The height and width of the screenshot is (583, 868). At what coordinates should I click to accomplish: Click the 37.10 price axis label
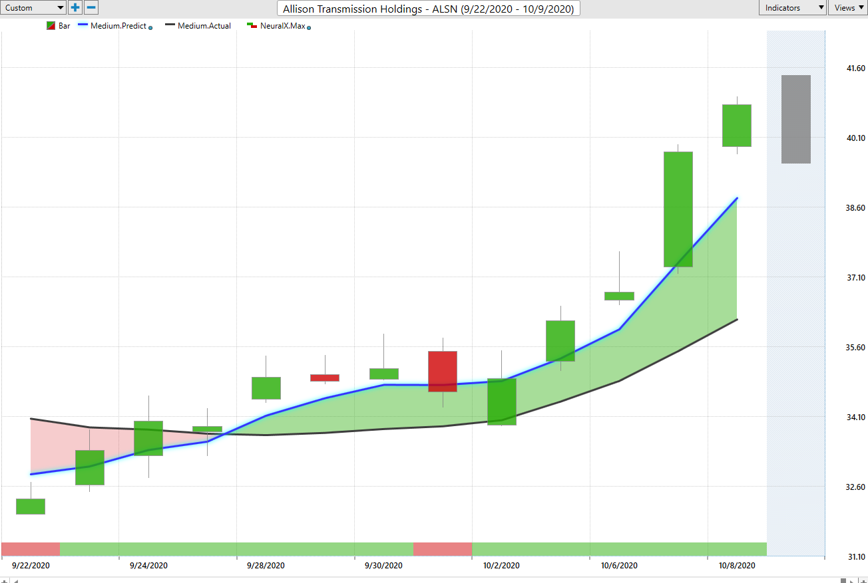[x=855, y=278]
